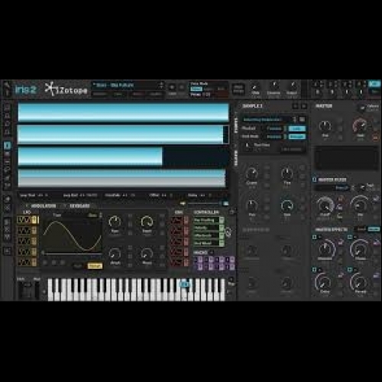
Task: Toggle the first Master Effects enable box
Action: coord(315,237)
